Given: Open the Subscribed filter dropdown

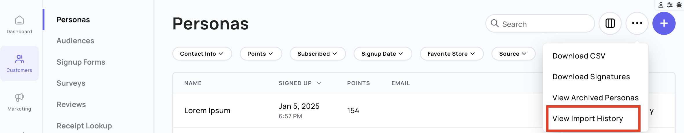Looking at the screenshot, I should coord(318,54).
